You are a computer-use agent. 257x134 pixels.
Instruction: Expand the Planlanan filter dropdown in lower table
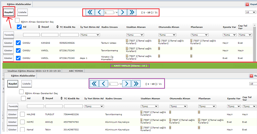pyautogui.click(x=207, y=106)
